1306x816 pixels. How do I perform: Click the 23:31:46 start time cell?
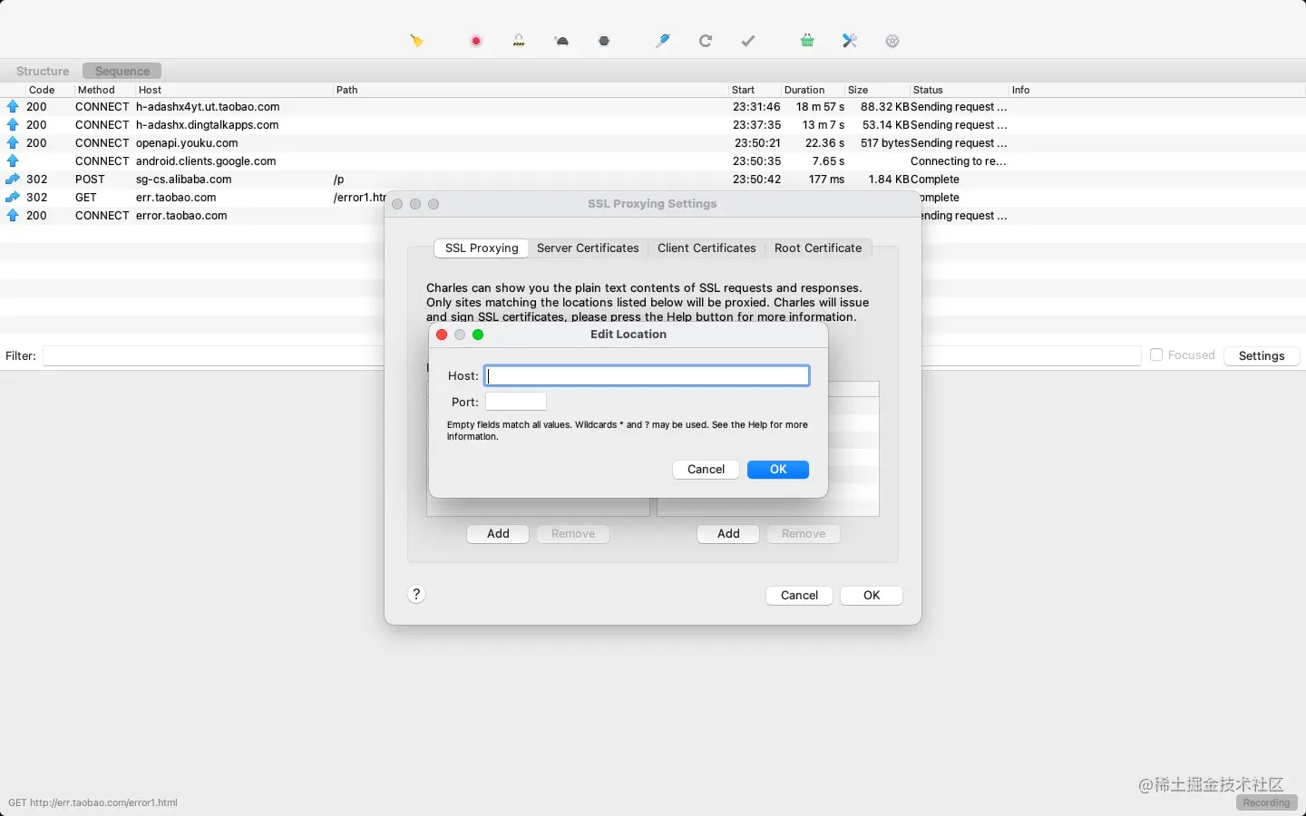756,107
